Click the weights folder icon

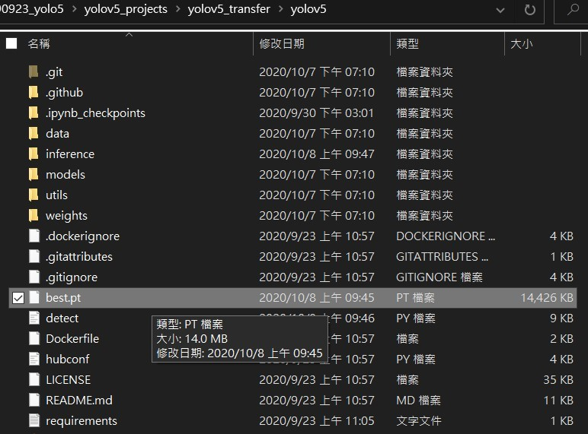click(34, 216)
